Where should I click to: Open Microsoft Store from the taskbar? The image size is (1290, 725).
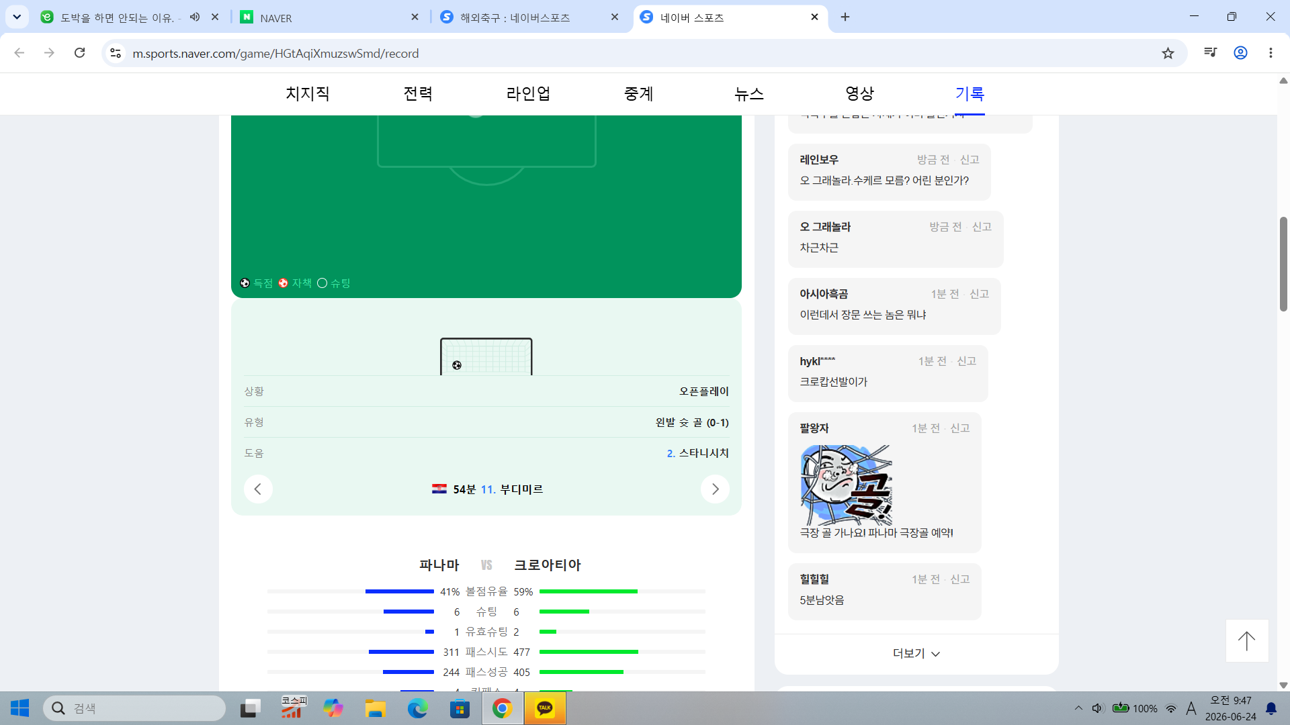click(460, 708)
